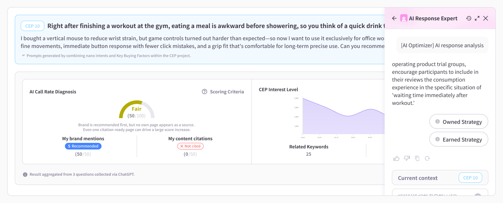Select the Earned Strategy suggestion
The image size is (503, 203).
tap(459, 139)
